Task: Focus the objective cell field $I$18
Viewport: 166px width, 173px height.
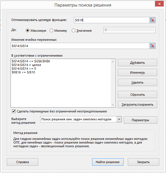Action: click(112, 20)
